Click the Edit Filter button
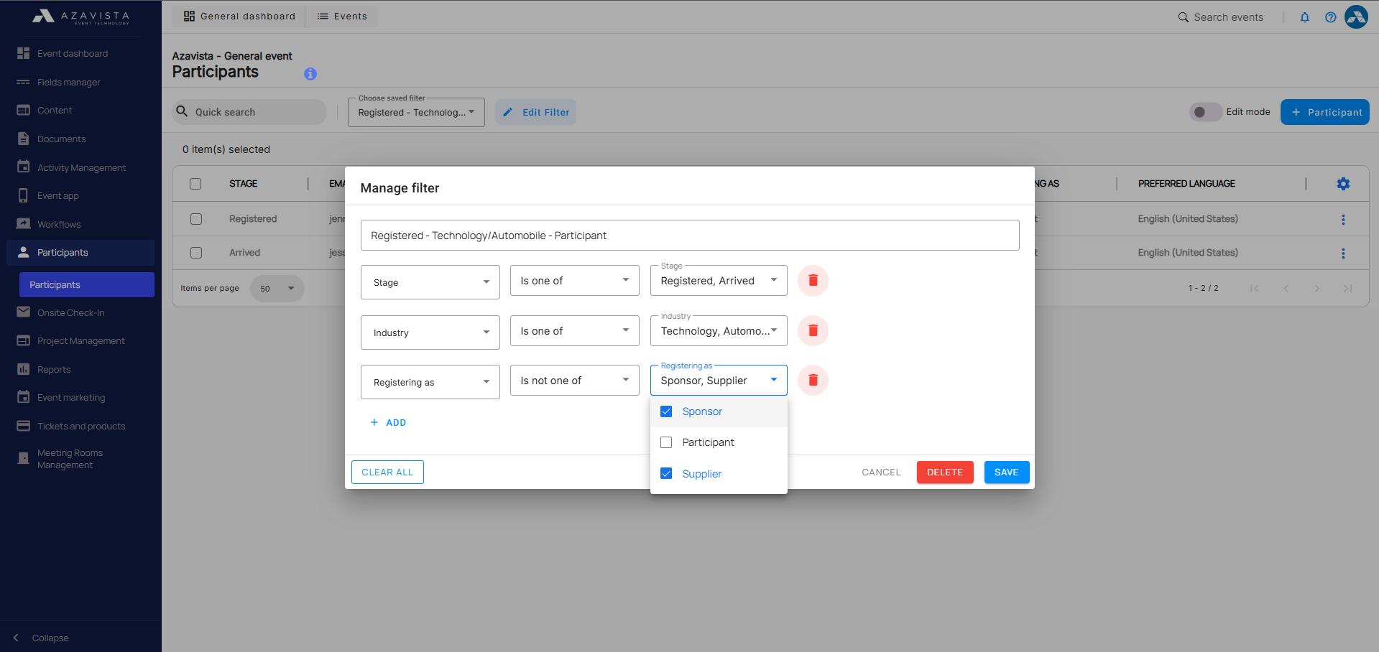The image size is (1379, 652). click(535, 112)
